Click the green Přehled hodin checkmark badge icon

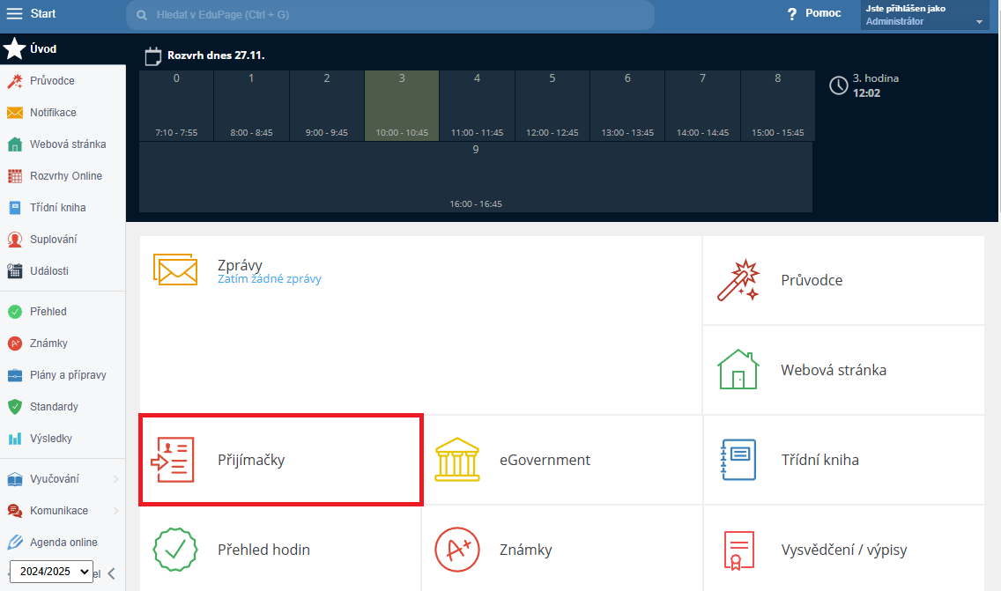175,550
